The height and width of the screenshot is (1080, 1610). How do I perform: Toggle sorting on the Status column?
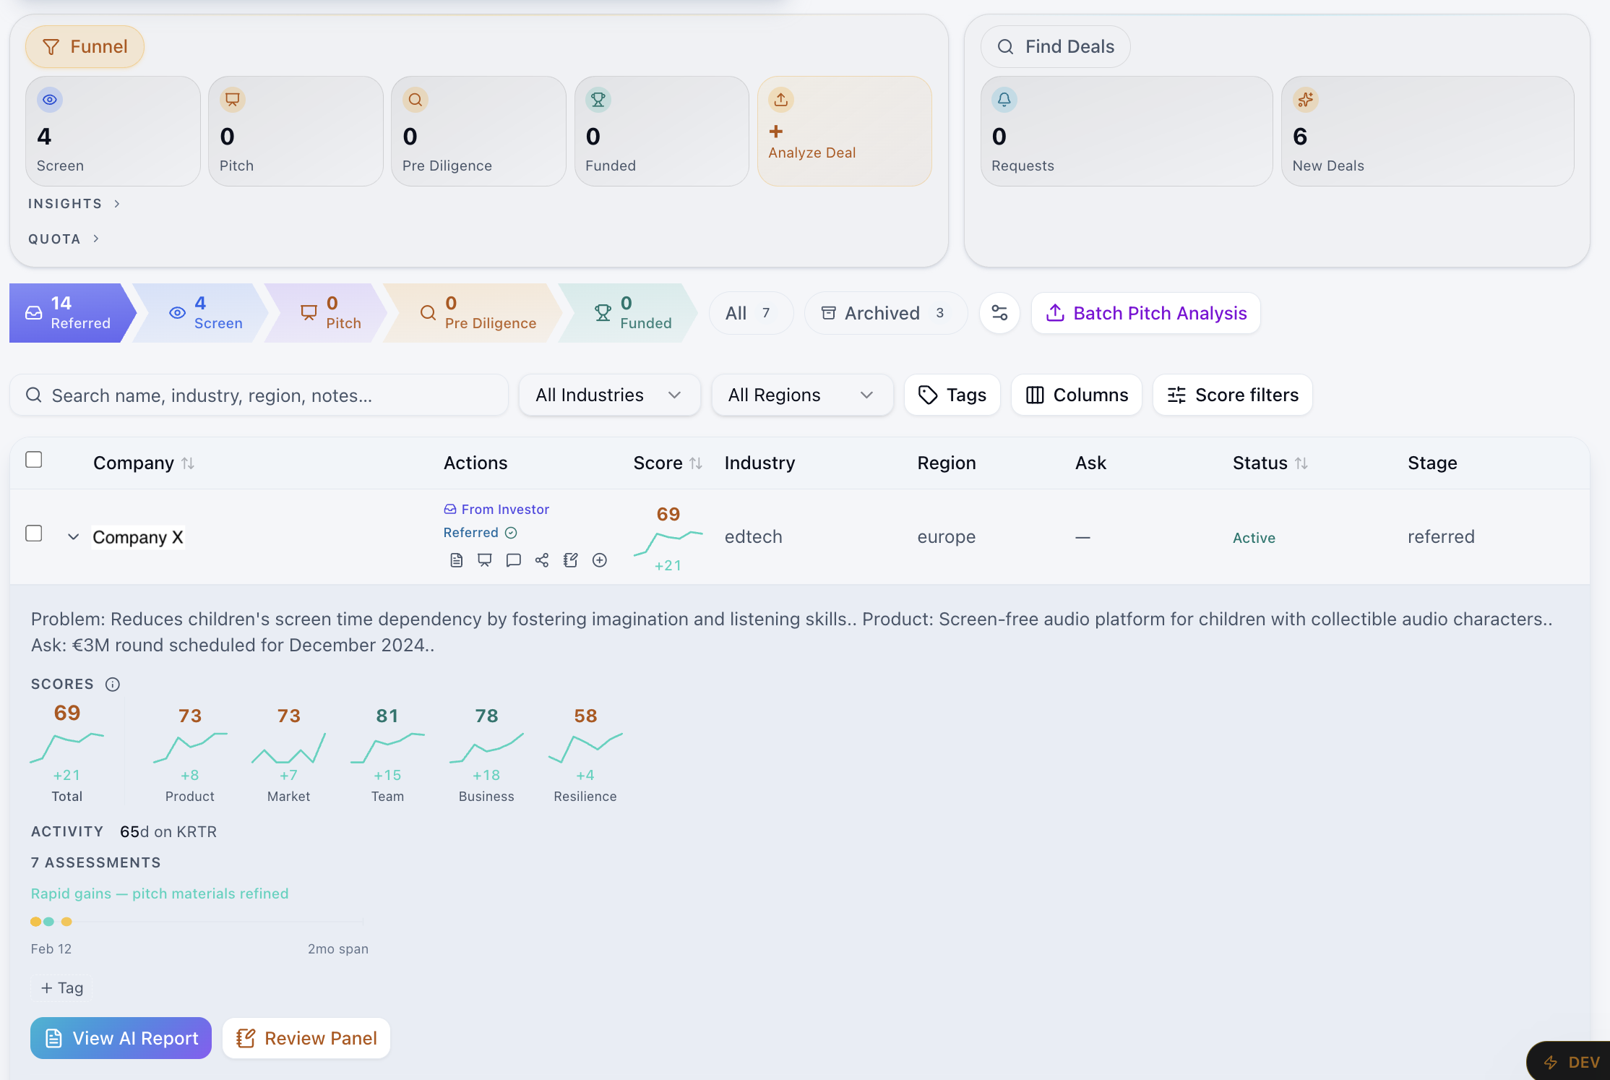pos(1303,463)
